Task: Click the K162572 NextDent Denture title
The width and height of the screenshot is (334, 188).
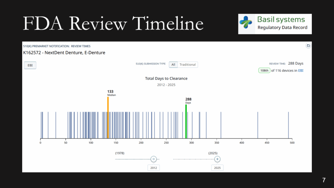Action: click(x=64, y=53)
